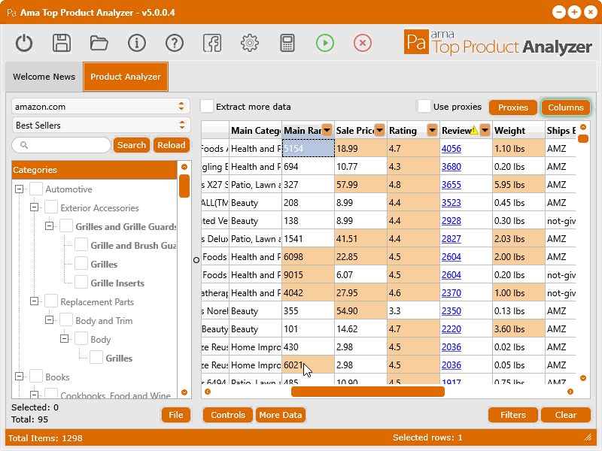Open the Reviews column filter dropdown

point(485,130)
